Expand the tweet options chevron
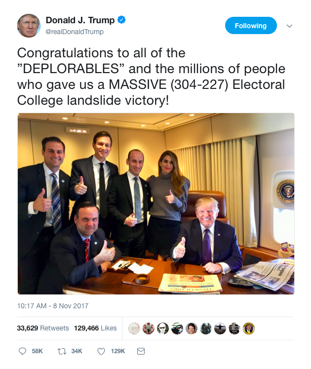The height and width of the screenshot is (369, 311). [x=290, y=26]
